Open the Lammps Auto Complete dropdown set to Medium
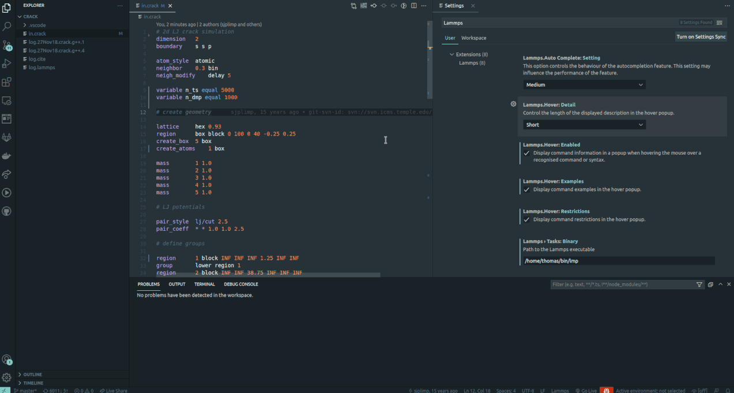This screenshot has height=393, width=734. [x=584, y=84]
